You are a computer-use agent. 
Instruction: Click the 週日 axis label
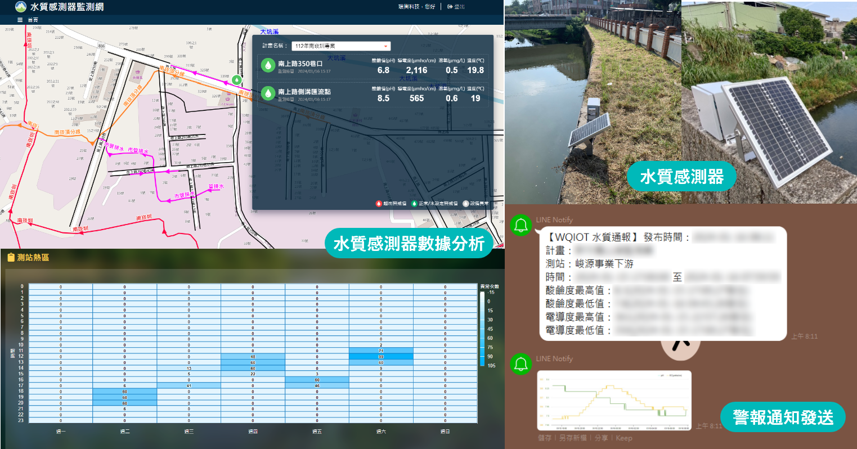445,432
